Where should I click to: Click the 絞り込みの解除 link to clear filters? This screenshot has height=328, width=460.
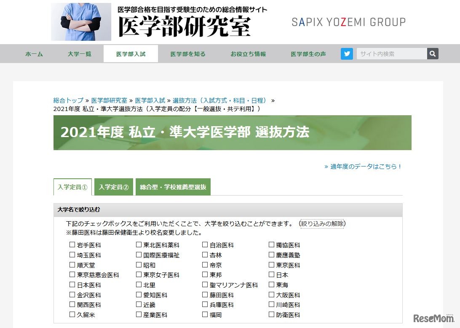(322, 224)
